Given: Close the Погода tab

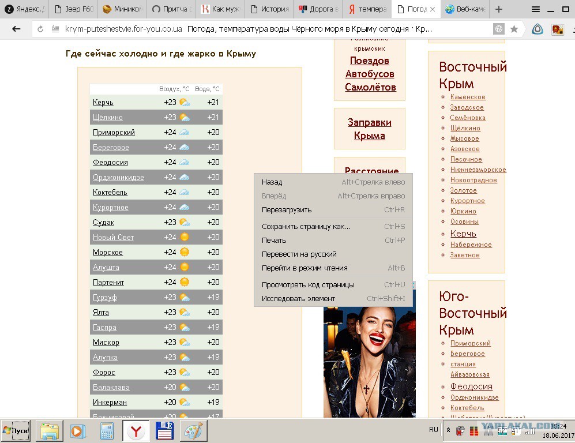Looking at the screenshot, I should [433, 9].
